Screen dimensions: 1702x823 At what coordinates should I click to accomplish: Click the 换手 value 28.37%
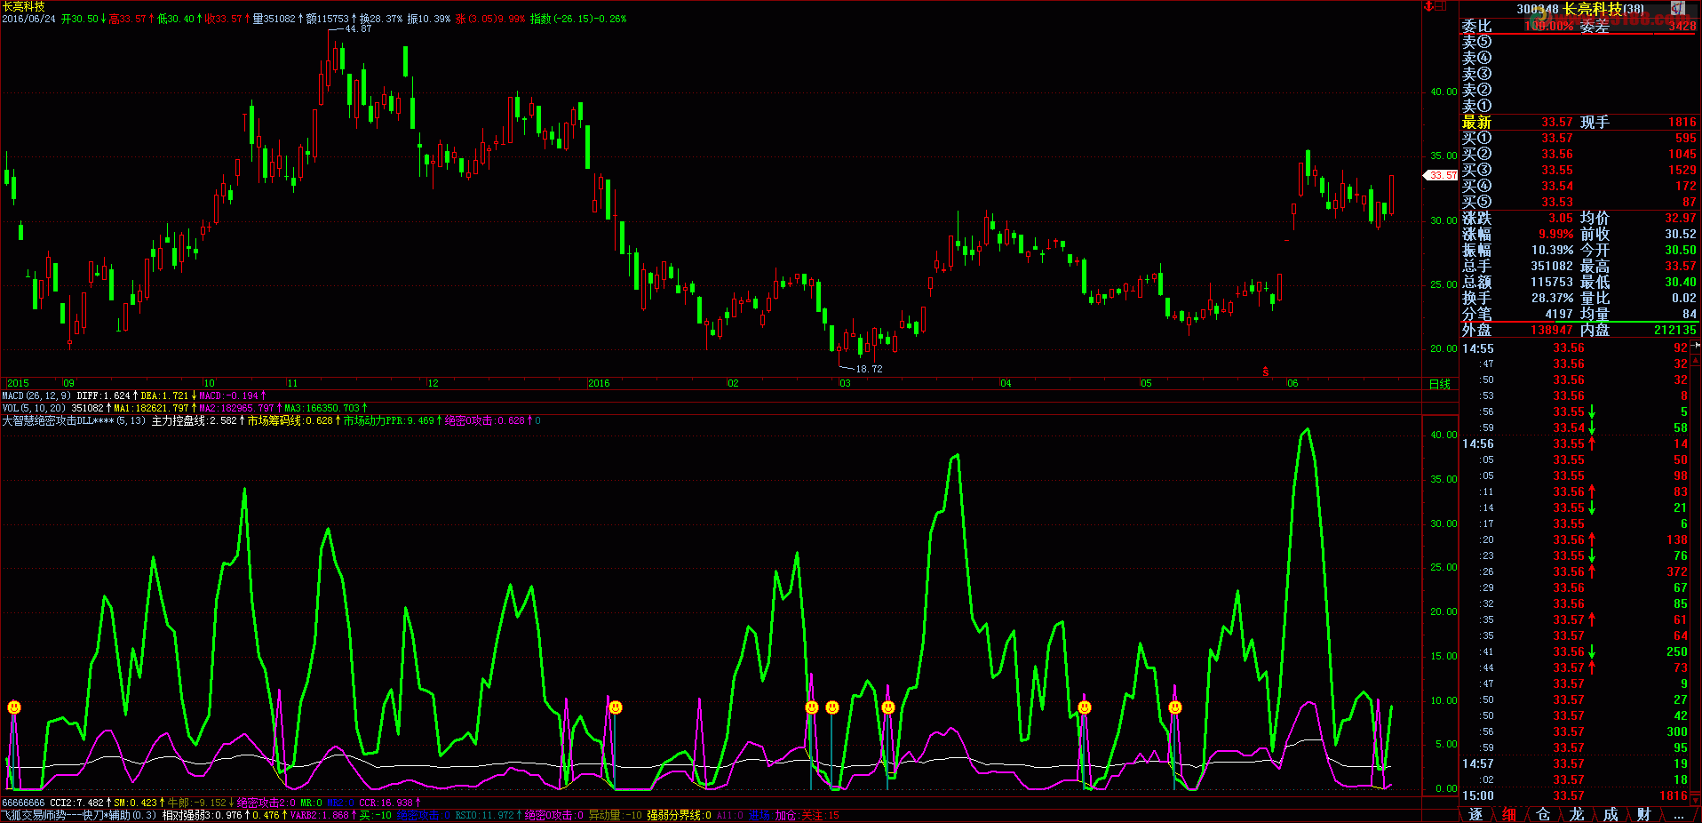(x=1552, y=298)
